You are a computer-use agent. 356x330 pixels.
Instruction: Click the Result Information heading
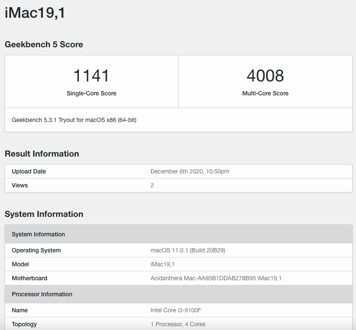pos(42,154)
